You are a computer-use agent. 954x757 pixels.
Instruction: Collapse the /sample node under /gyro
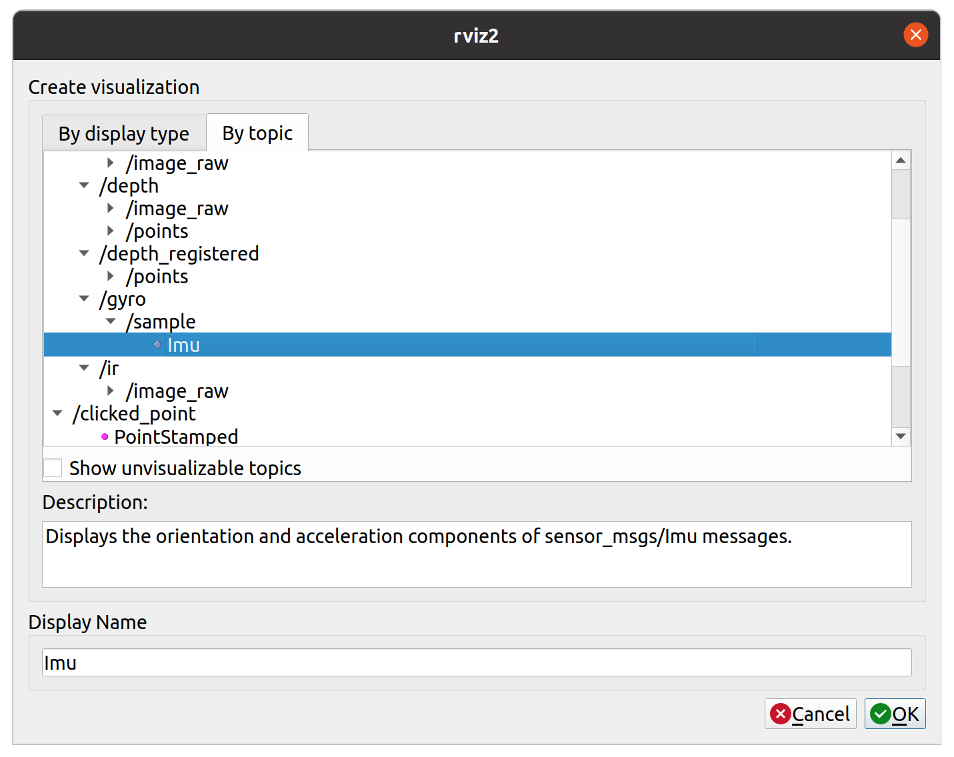111,321
